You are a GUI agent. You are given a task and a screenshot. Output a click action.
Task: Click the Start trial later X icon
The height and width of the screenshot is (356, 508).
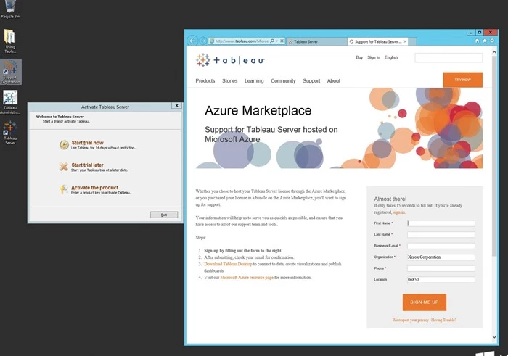[64, 167]
